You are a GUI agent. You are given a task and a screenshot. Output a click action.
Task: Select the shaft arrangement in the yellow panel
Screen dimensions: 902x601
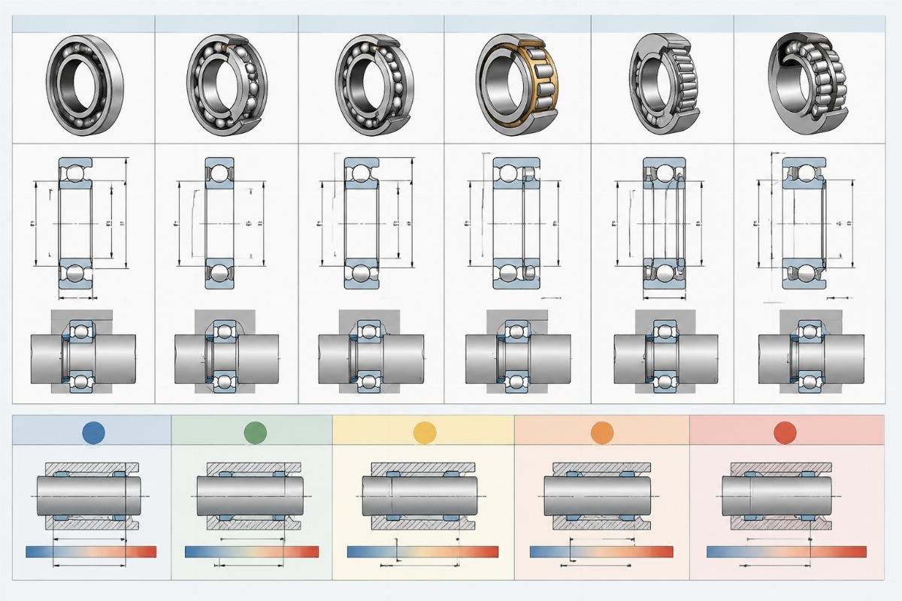(x=419, y=497)
